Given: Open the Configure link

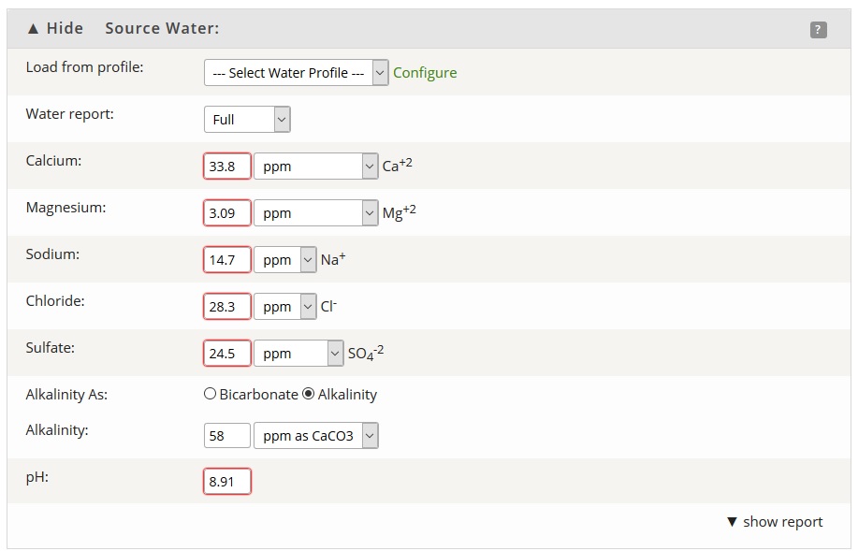Looking at the screenshot, I should (x=425, y=73).
